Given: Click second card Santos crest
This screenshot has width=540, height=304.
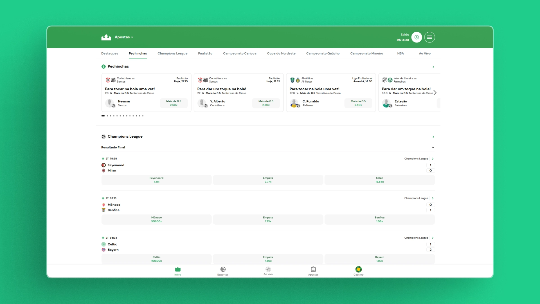Looking at the screenshot, I should 206,80.
